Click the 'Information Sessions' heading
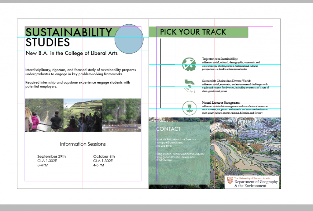Viewport: 313px width, 211px height. [x=83, y=144]
